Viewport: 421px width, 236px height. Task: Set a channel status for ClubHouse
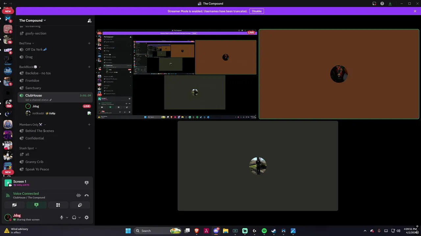point(38,100)
